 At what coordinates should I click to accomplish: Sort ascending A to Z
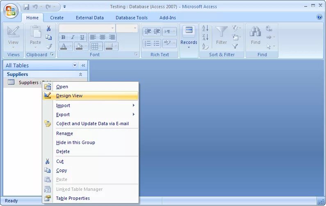click(x=205, y=28)
